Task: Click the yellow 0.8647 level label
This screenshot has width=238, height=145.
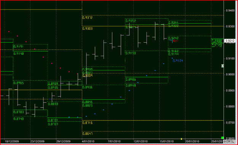Action: click(88, 134)
